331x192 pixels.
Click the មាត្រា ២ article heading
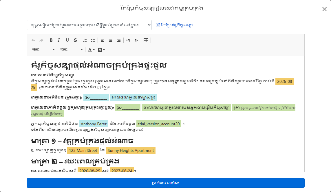click(75, 161)
